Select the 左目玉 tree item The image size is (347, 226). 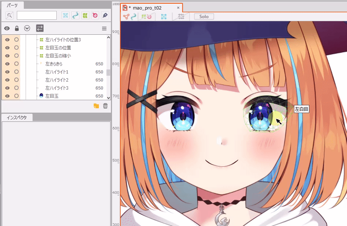52,96
